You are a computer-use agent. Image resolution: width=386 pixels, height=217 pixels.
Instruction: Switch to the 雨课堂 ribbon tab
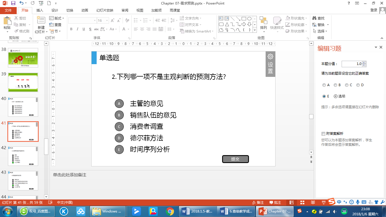[x=175, y=10]
